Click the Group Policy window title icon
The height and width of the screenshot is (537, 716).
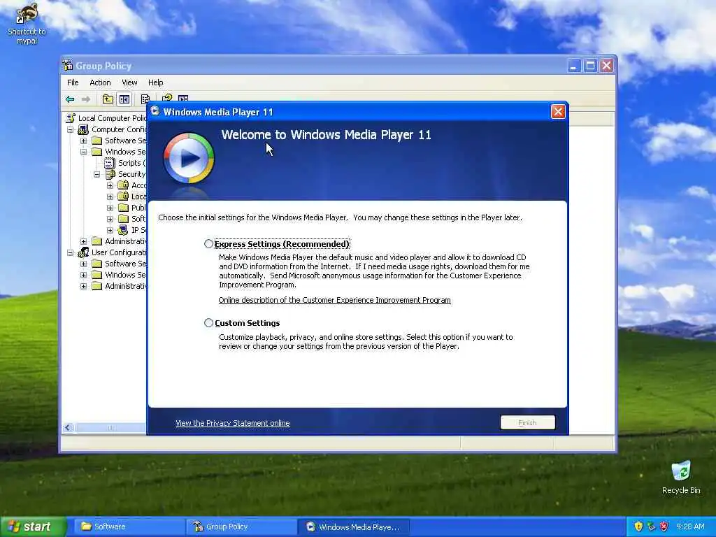coord(68,65)
